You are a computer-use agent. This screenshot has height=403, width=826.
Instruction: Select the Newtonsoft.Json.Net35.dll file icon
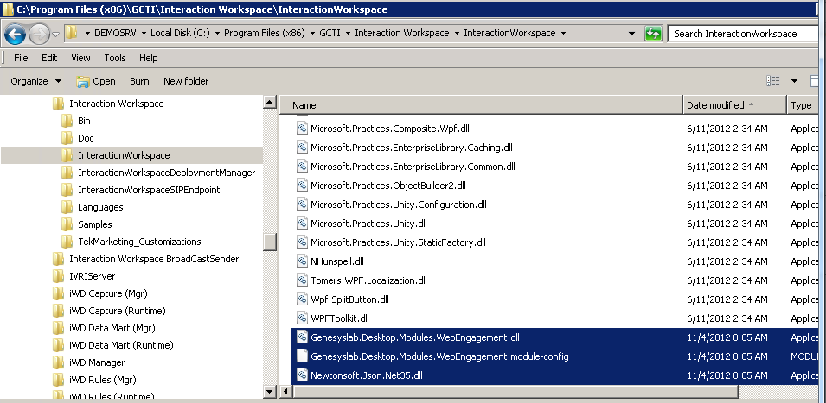303,375
